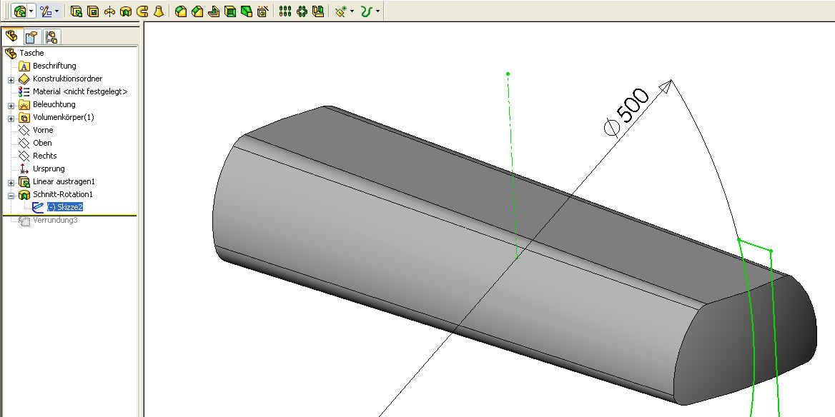Open the Features command group button
The image size is (835, 417).
[x=19, y=11]
